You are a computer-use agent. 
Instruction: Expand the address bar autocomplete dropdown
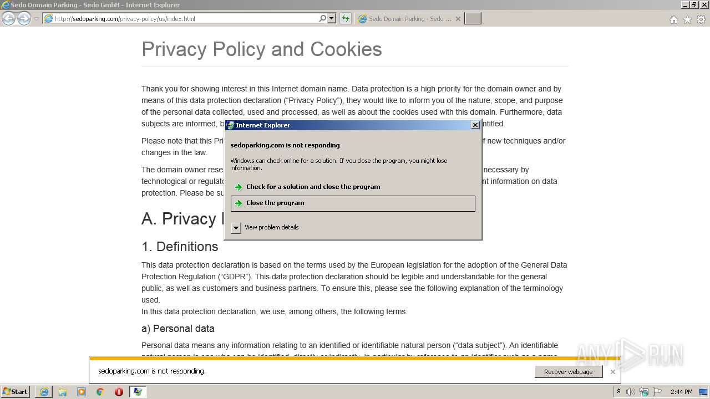coord(332,19)
